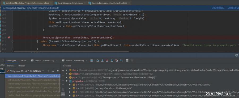Screen dimensions: 239x98
Task: Click the Variables panel header
Action: [67, 66]
